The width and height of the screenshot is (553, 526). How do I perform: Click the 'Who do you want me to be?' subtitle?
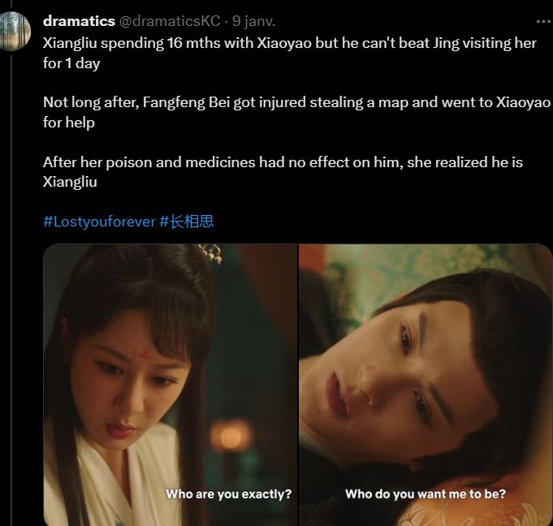click(426, 494)
